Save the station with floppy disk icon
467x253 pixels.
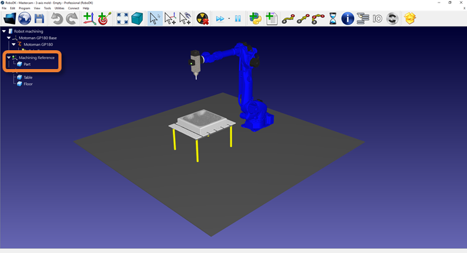pos(39,19)
